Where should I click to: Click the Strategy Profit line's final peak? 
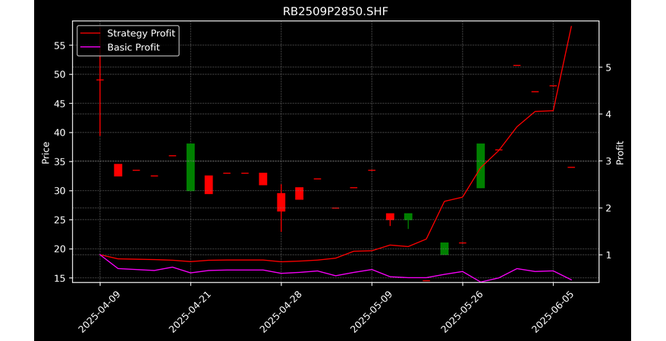coord(571,27)
